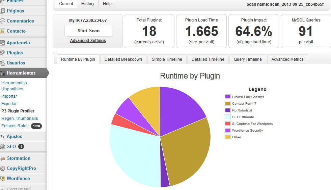Click the SEO menu icon
Viewport: 331px width, 190px height.
2,147
